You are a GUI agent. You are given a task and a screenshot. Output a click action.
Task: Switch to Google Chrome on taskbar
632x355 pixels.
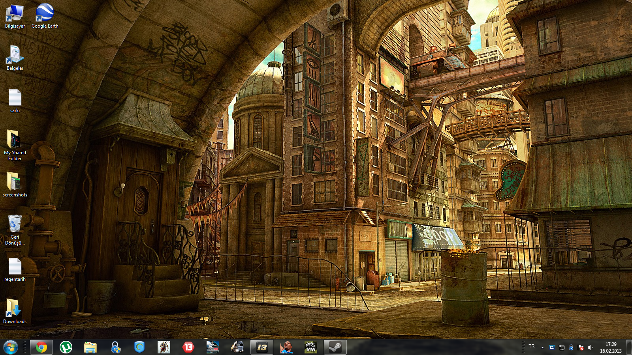[41, 348]
